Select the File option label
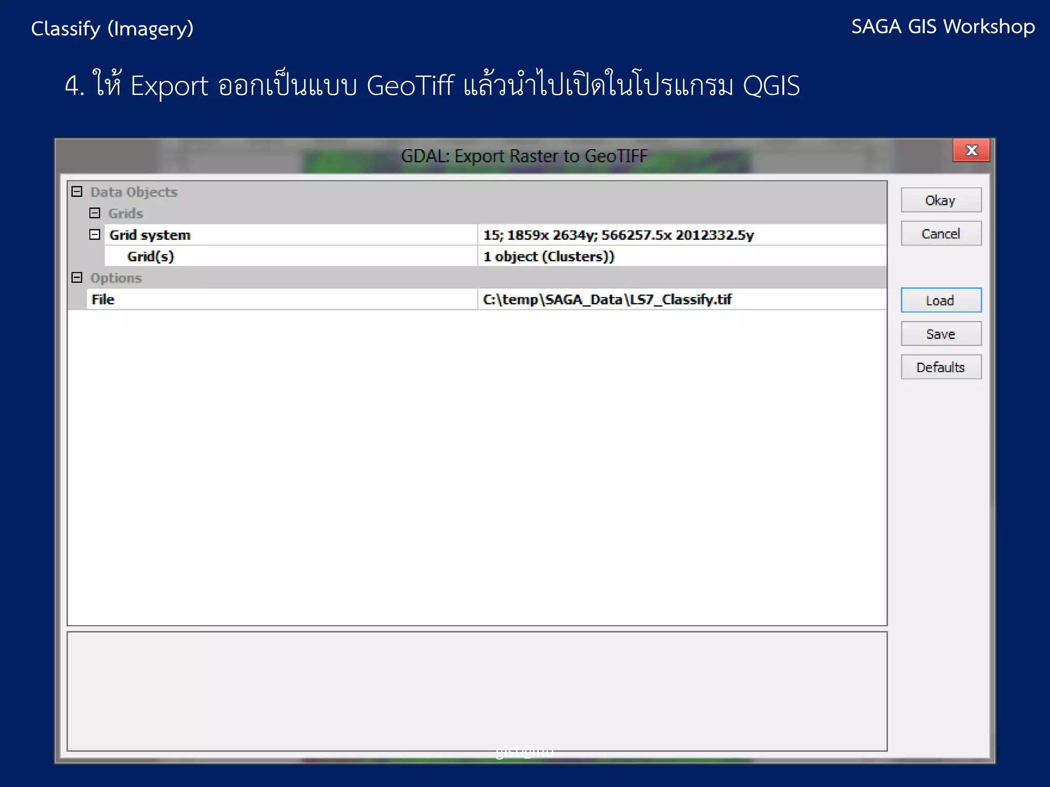This screenshot has width=1050, height=787. (x=282, y=299)
